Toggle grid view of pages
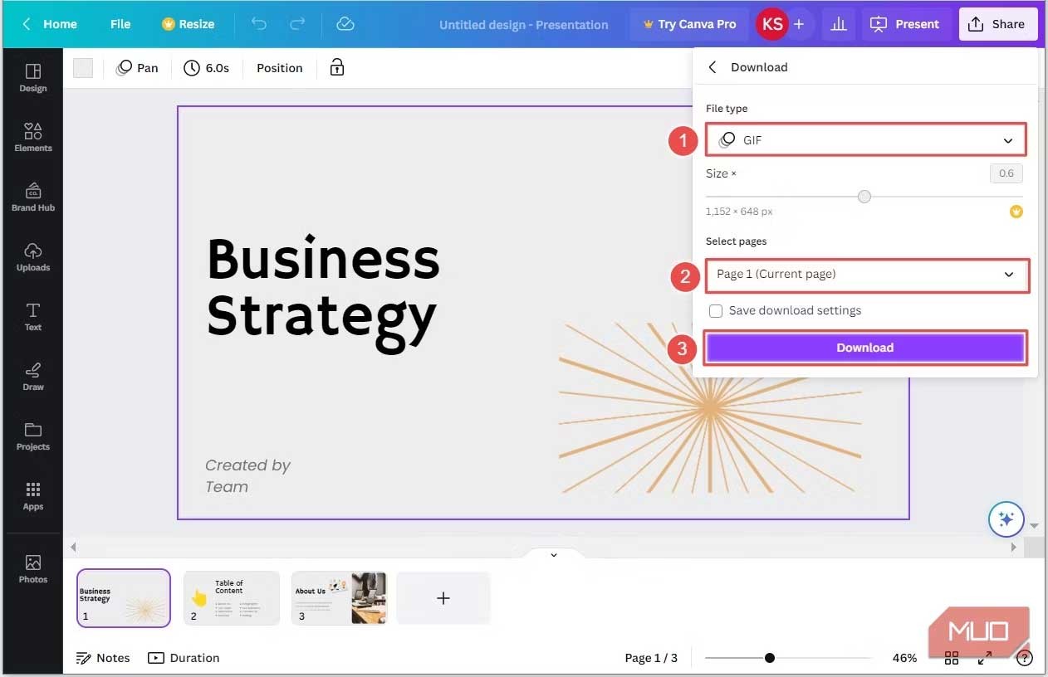Viewport: 1048px width, 677px height. 952,658
